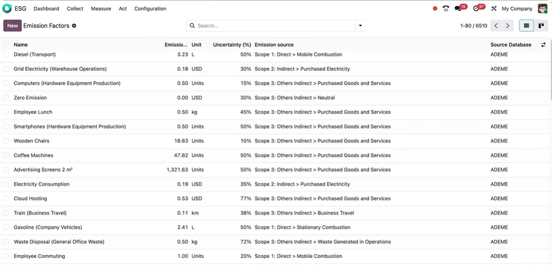Open the My Company switcher

coord(517,9)
